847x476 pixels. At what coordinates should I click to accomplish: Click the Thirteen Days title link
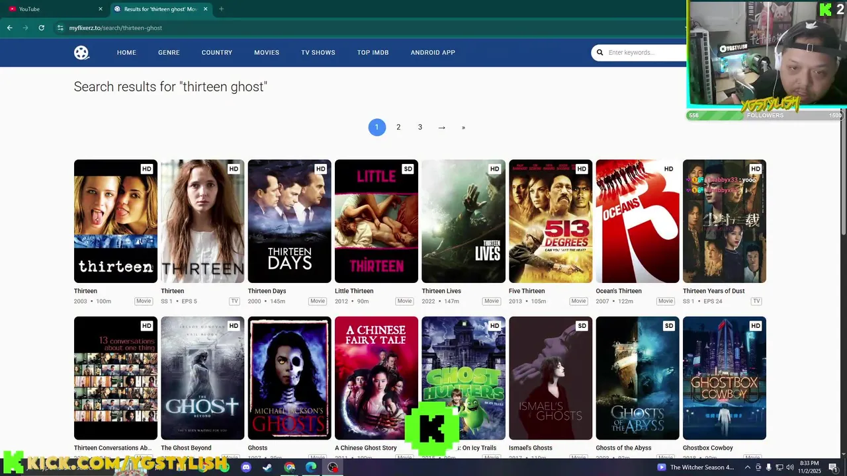click(x=267, y=291)
